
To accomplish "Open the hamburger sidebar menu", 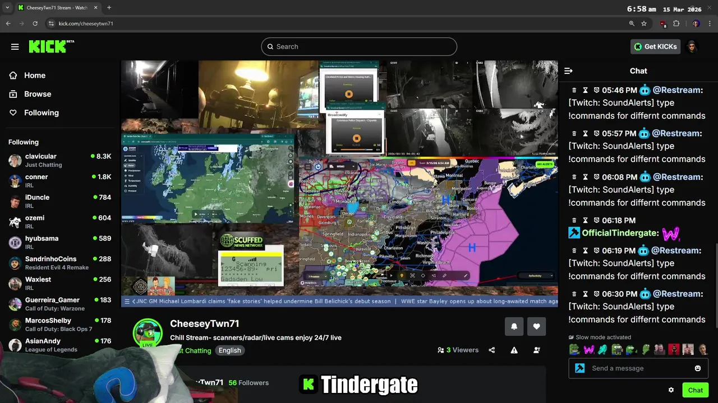I will [15, 46].
